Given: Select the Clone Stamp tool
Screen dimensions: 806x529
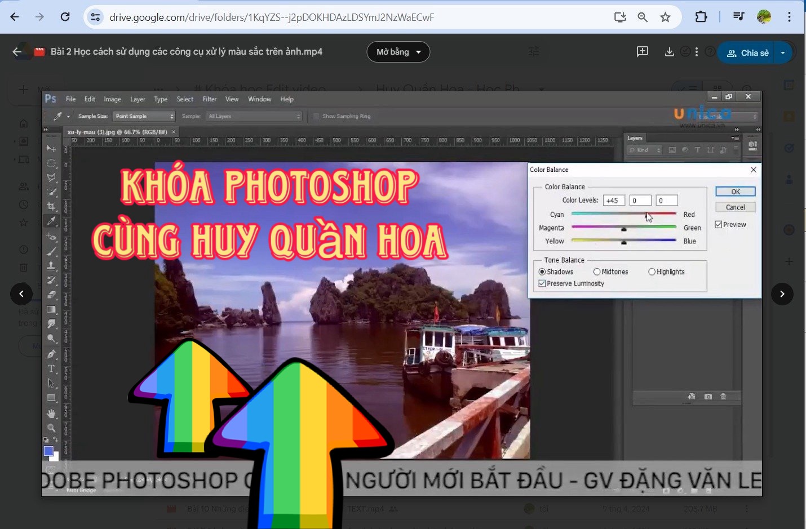Looking at the screenshot, I should pyautogui.click(x=51, y=265).
